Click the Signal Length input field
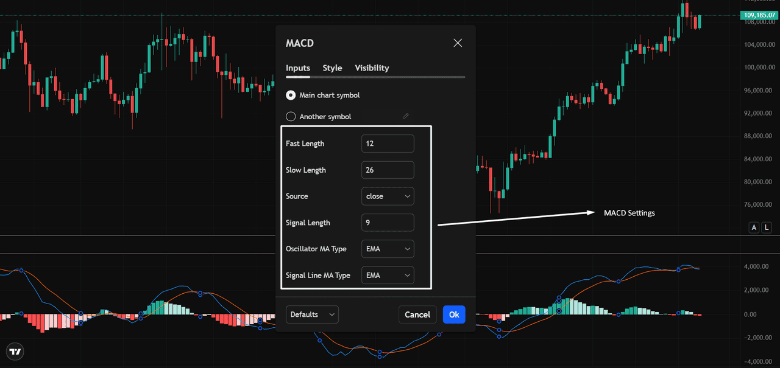This screenshot has width=780, height=368. (388, 223)
